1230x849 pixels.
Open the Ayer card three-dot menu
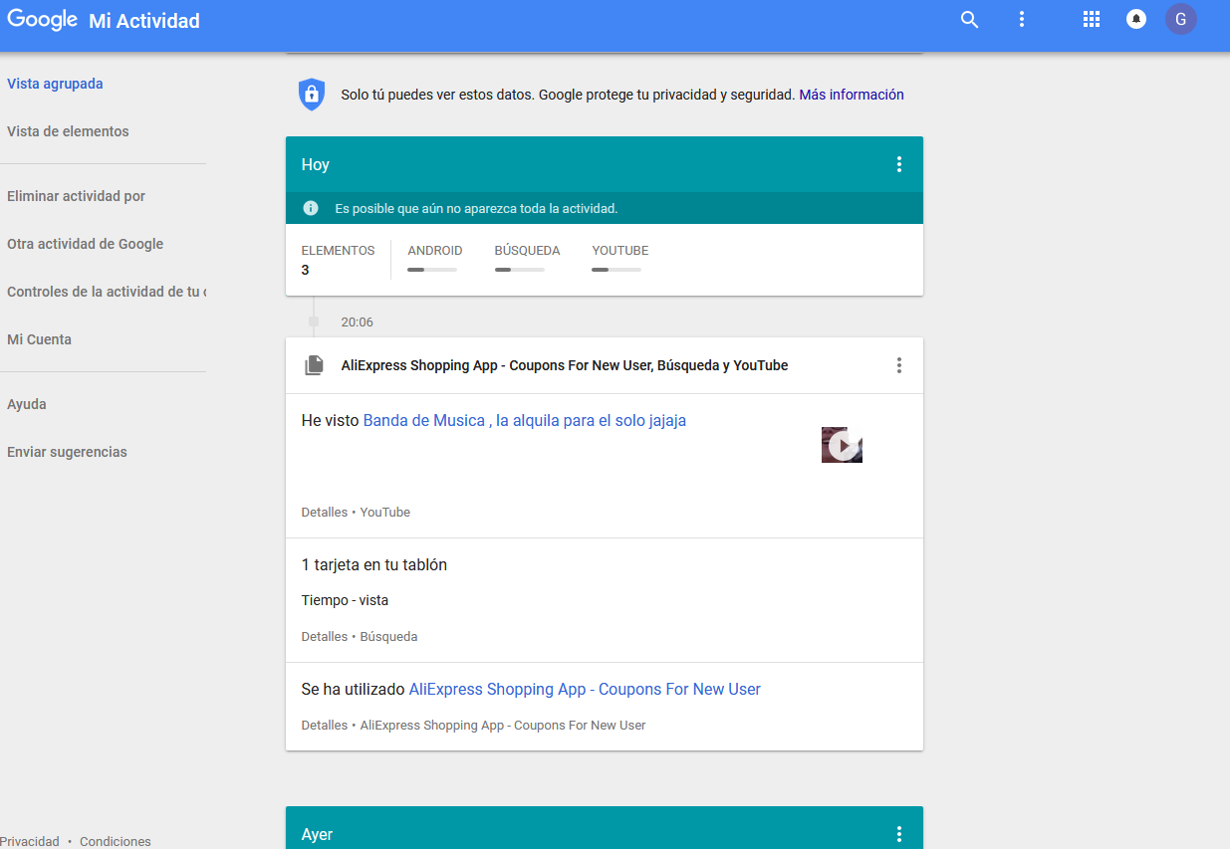pyautogui.click(x=898, y=834)
